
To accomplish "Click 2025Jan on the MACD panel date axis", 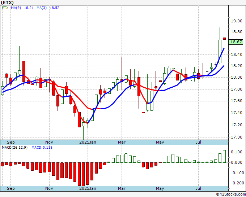I will (x=88, y=188).
